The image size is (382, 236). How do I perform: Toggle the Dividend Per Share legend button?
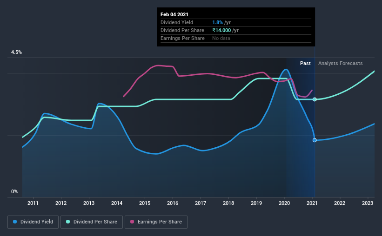tap(92, 222)
